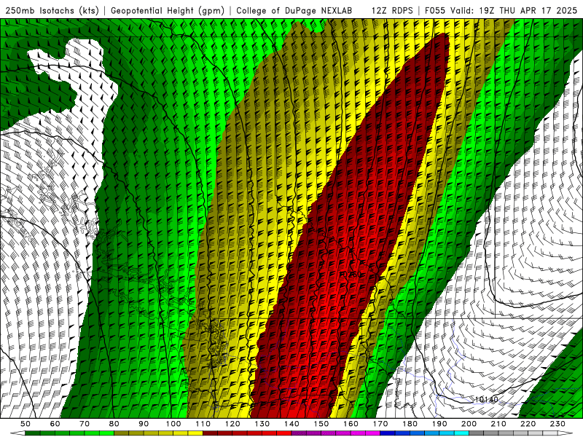Image resolution: width=583 pixels, height=437 pixels.
Task: Click the dark maroon swatch starting at 110
Action: tap(210, 433)
